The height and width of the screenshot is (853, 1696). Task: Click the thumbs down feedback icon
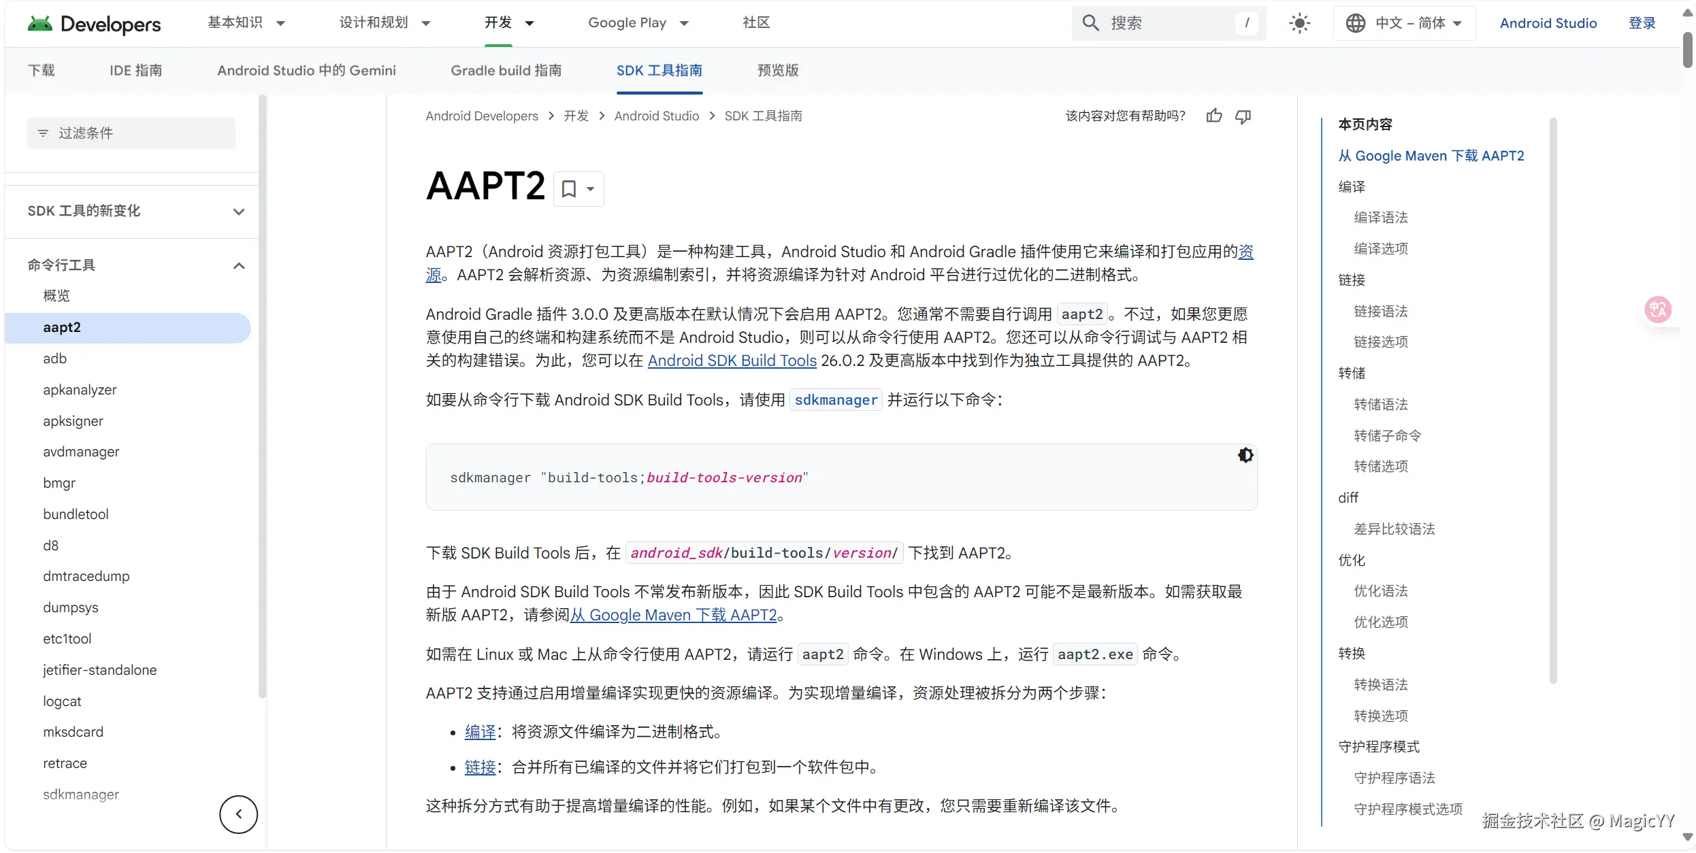(1243, 116)
